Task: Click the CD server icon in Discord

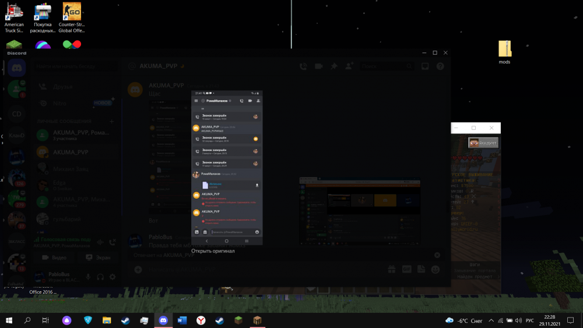Action: [x=17, y=114]
